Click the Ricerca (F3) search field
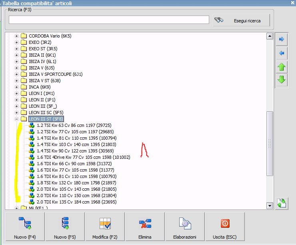 (109, 20)
